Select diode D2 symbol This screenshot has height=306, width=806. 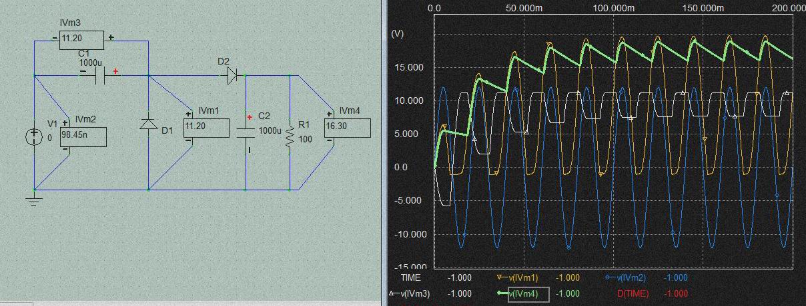[x=232, y=76]
